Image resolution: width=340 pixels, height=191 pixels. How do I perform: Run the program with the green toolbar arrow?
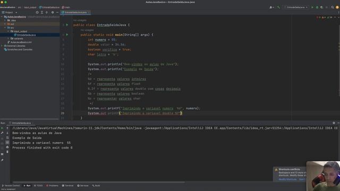pyautogui.click(x=312, y=7)
